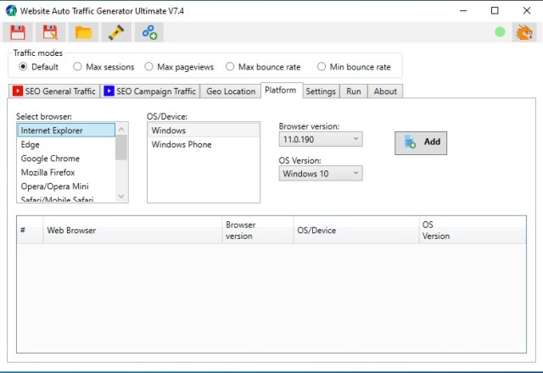Click the OS Version column header
This screenshot has height=373, width=543.
(x=473, y=230)
